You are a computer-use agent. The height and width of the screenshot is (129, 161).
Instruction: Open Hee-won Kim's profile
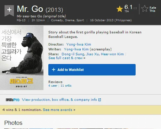(x=112, y=54)
